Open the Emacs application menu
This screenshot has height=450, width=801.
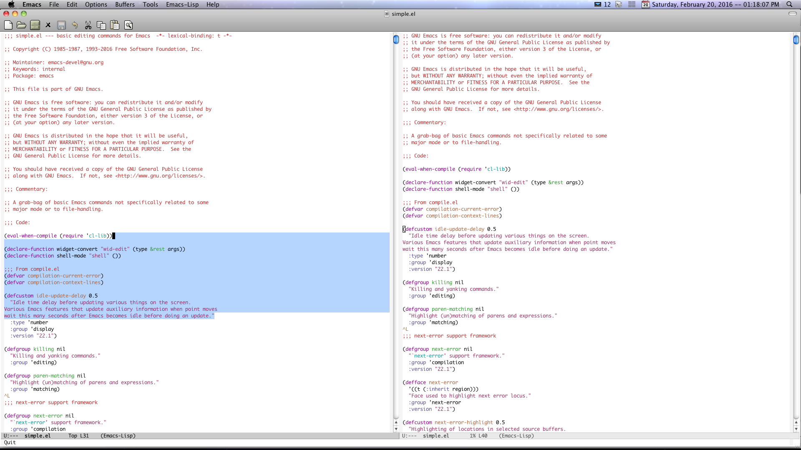[x=32, y=5]
